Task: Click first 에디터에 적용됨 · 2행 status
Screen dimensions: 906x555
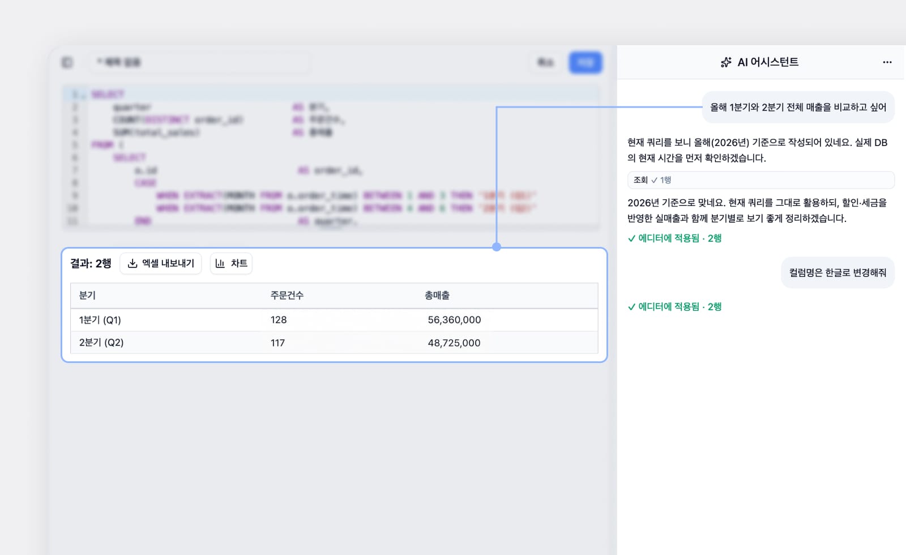Action: 674,238
